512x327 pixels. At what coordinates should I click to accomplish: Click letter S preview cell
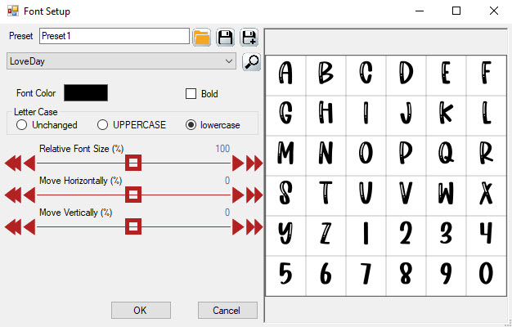(x=285, y=195)
